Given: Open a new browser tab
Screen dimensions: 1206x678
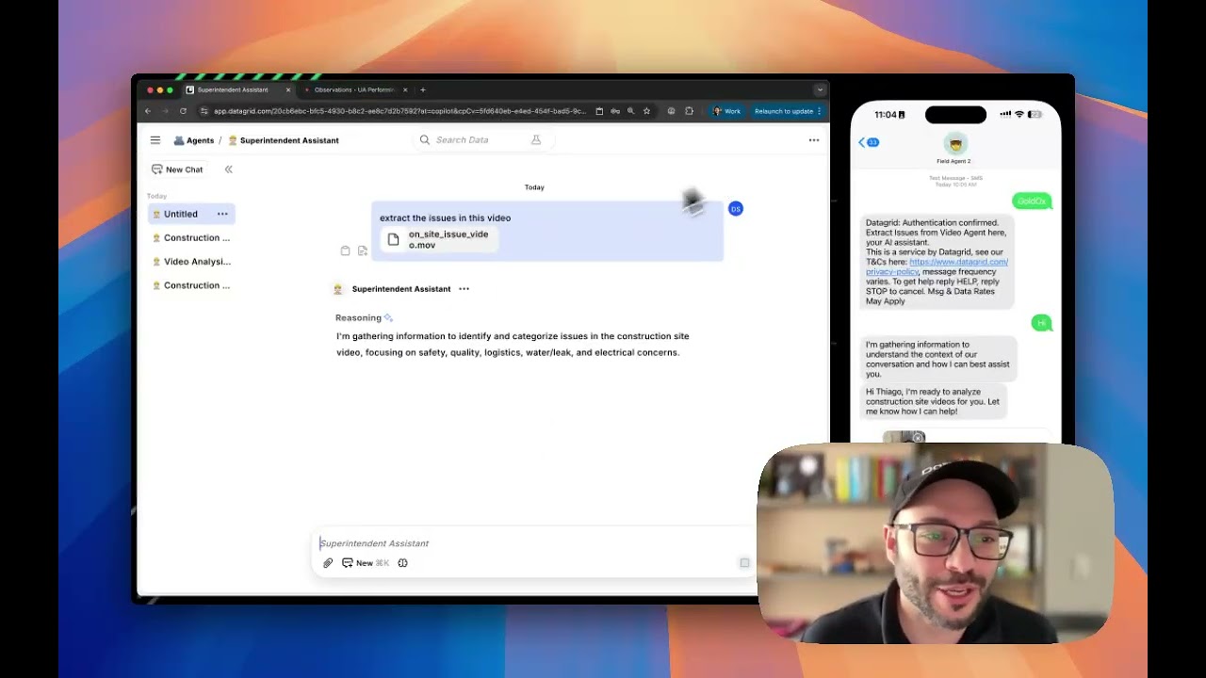Looking at the screenshot, I should pos(423,89).
